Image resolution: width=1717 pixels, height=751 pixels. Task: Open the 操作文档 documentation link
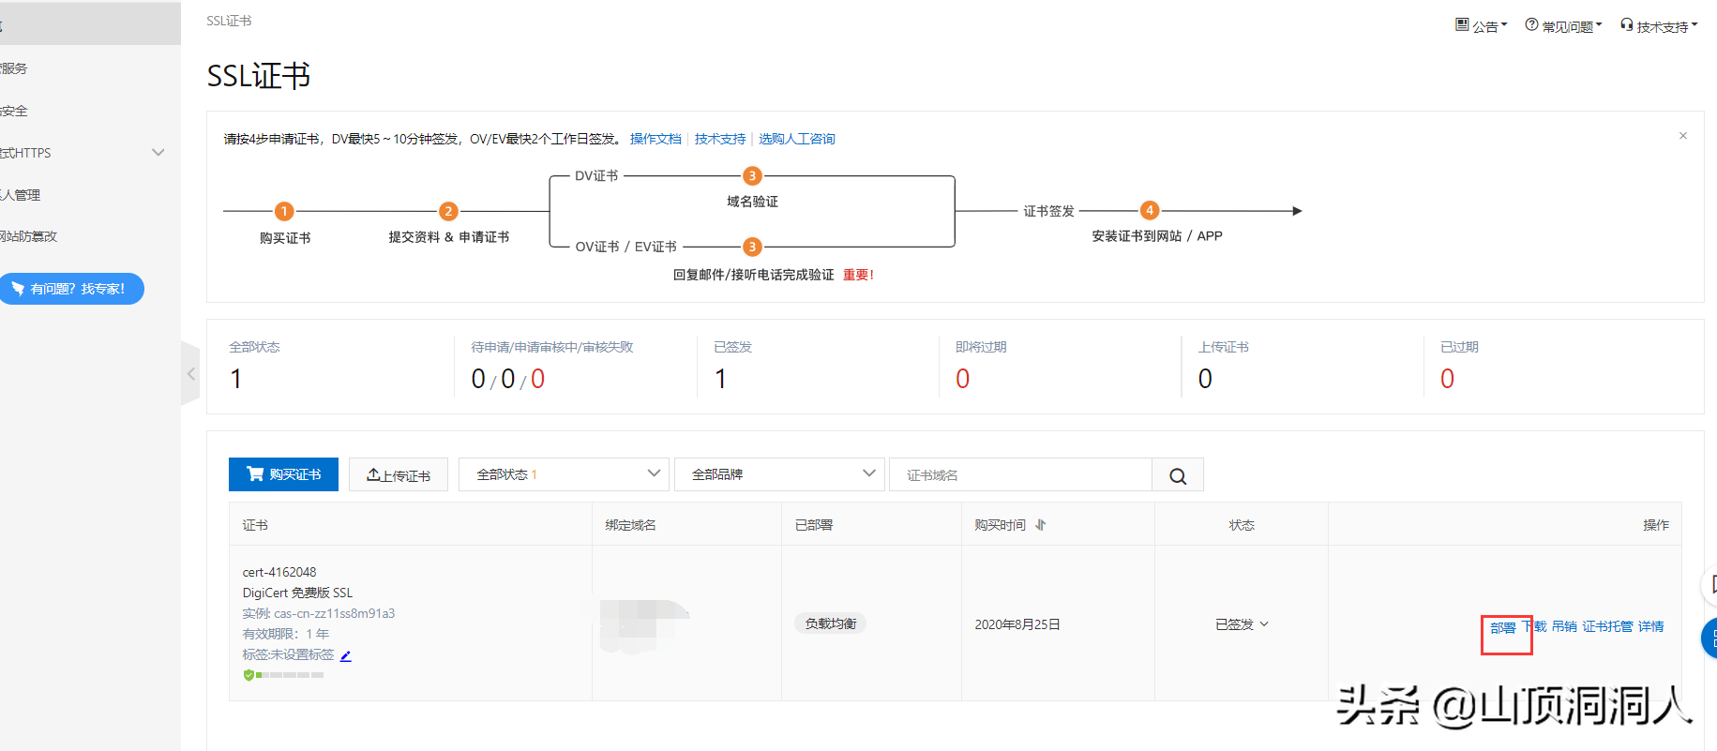click(655, 139)
